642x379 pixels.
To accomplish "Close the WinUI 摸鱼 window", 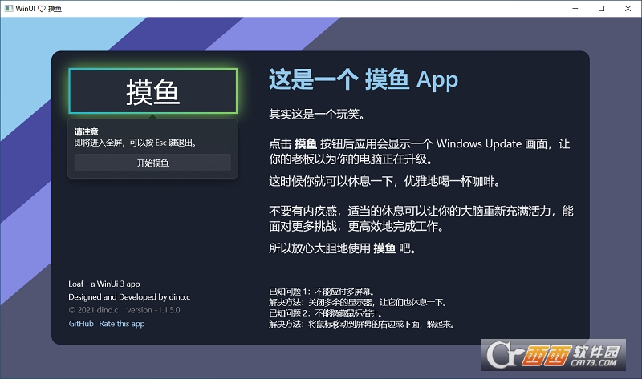I will coord(628,9).
